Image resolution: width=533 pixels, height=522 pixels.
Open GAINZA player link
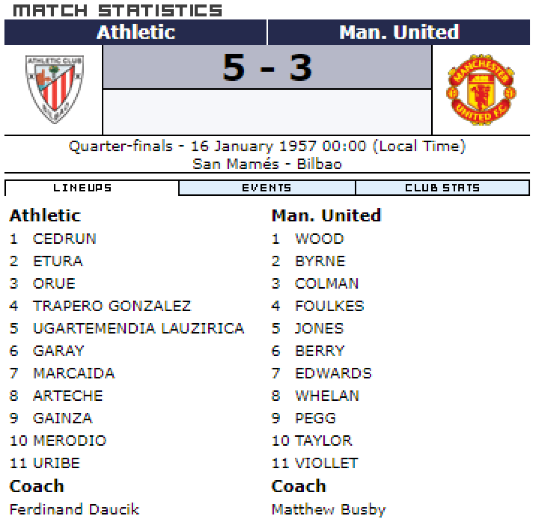(63, 418)
